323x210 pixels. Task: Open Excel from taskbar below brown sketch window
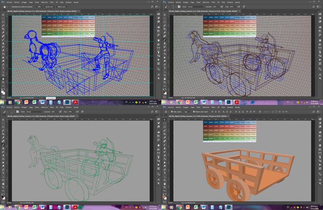click(x=196, y=102)
